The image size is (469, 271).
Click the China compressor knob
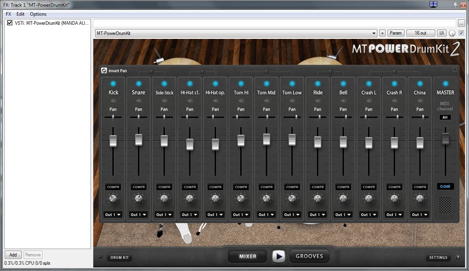click(420, 198)
